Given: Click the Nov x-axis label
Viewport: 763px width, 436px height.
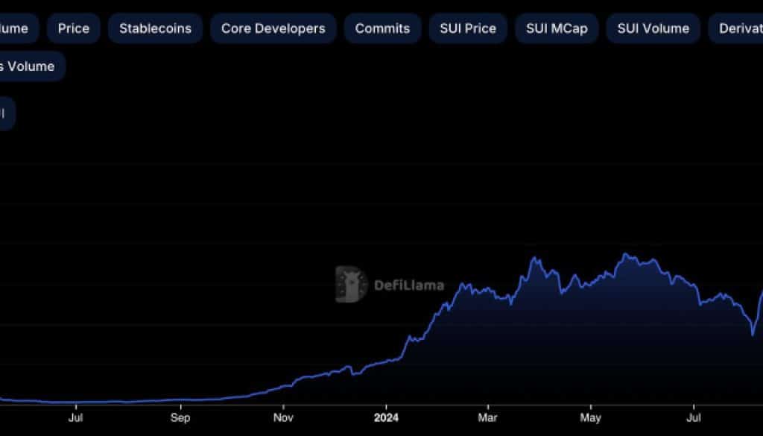Looking at the screenshot, I should (x=282, y=418).
